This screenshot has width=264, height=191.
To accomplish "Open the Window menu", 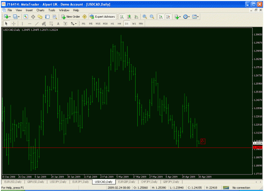I will click(64, 10).
